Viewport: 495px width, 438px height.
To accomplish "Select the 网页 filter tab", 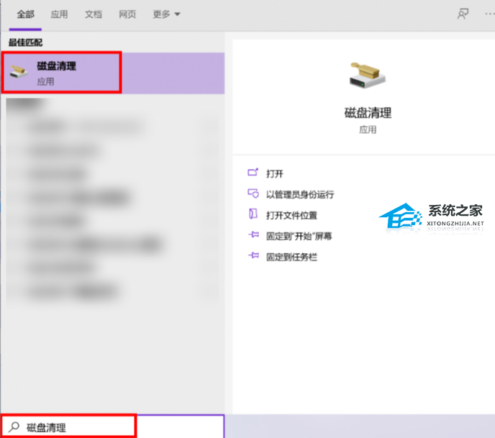I will coord(127,14).
